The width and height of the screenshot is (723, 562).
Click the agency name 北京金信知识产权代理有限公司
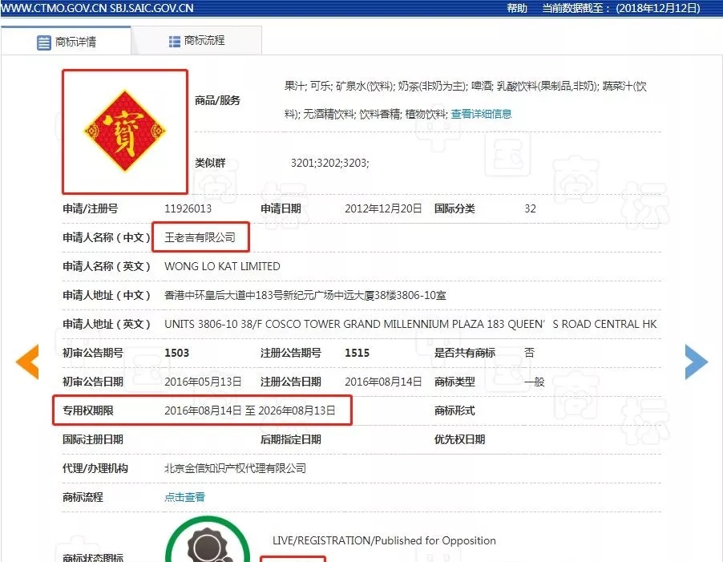(235, 468)
